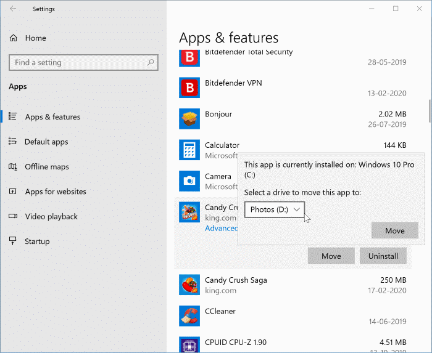Open Apps for websites
The width and height of the screenshot is (432, 353).
click(x=56, y=192)
